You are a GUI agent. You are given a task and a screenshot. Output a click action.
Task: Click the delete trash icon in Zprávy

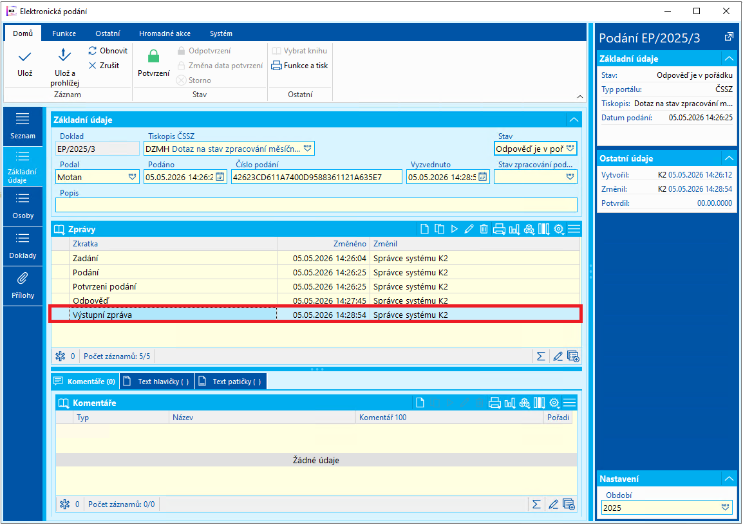point(484,229)
